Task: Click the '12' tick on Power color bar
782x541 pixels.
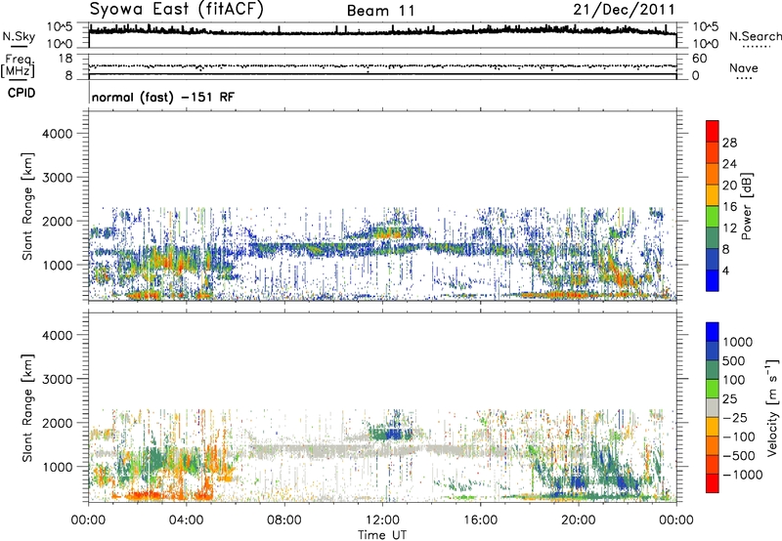Action: (729, 229)
